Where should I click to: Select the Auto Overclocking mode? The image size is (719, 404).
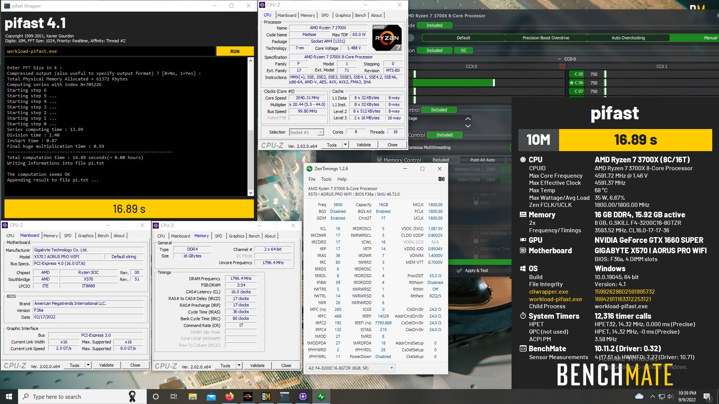click(628, 38)
